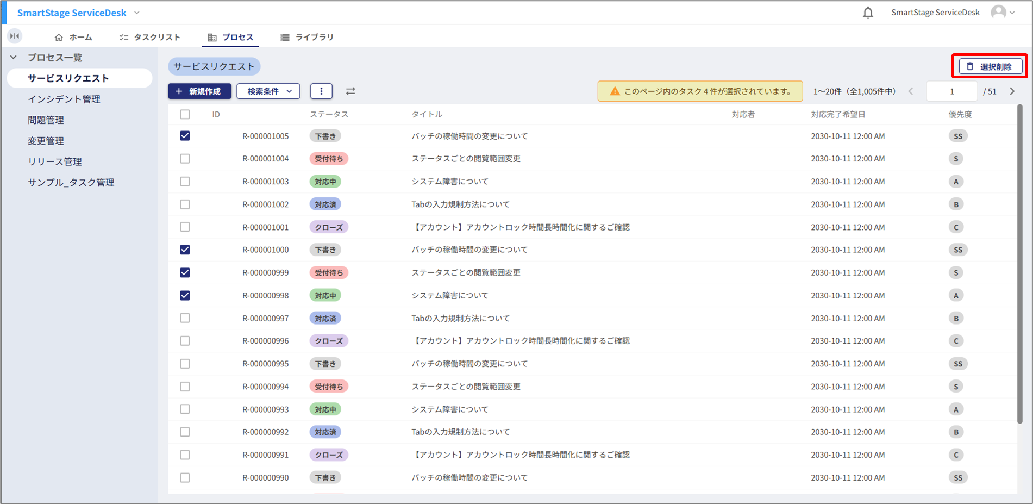Open the user avatar account menu
Viewport: 1033px width, 504px height.
1001,13
